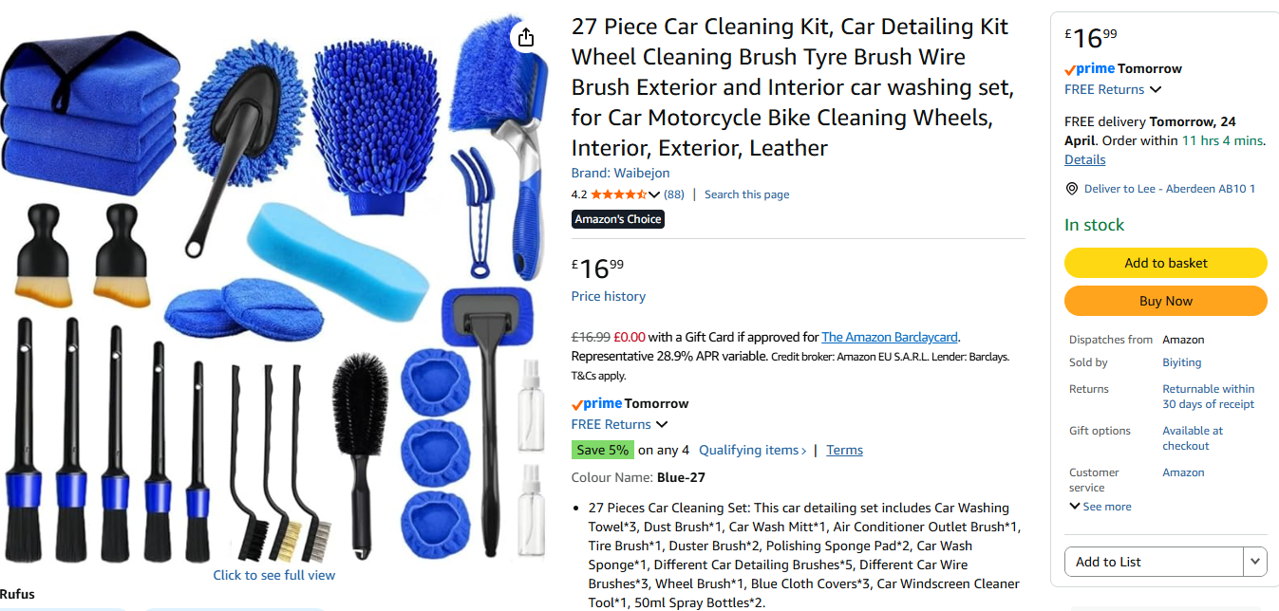This screenshot has width=1279, height=611.
Task: Open The Amazon Barclaycard link
Action: [x=890, y=337]
